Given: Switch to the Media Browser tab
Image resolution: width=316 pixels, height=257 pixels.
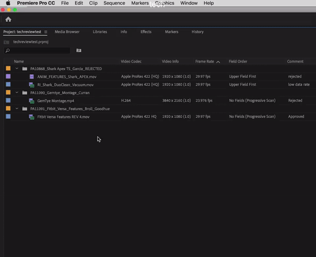Looking at the screenshot, I should click(67, 32).
